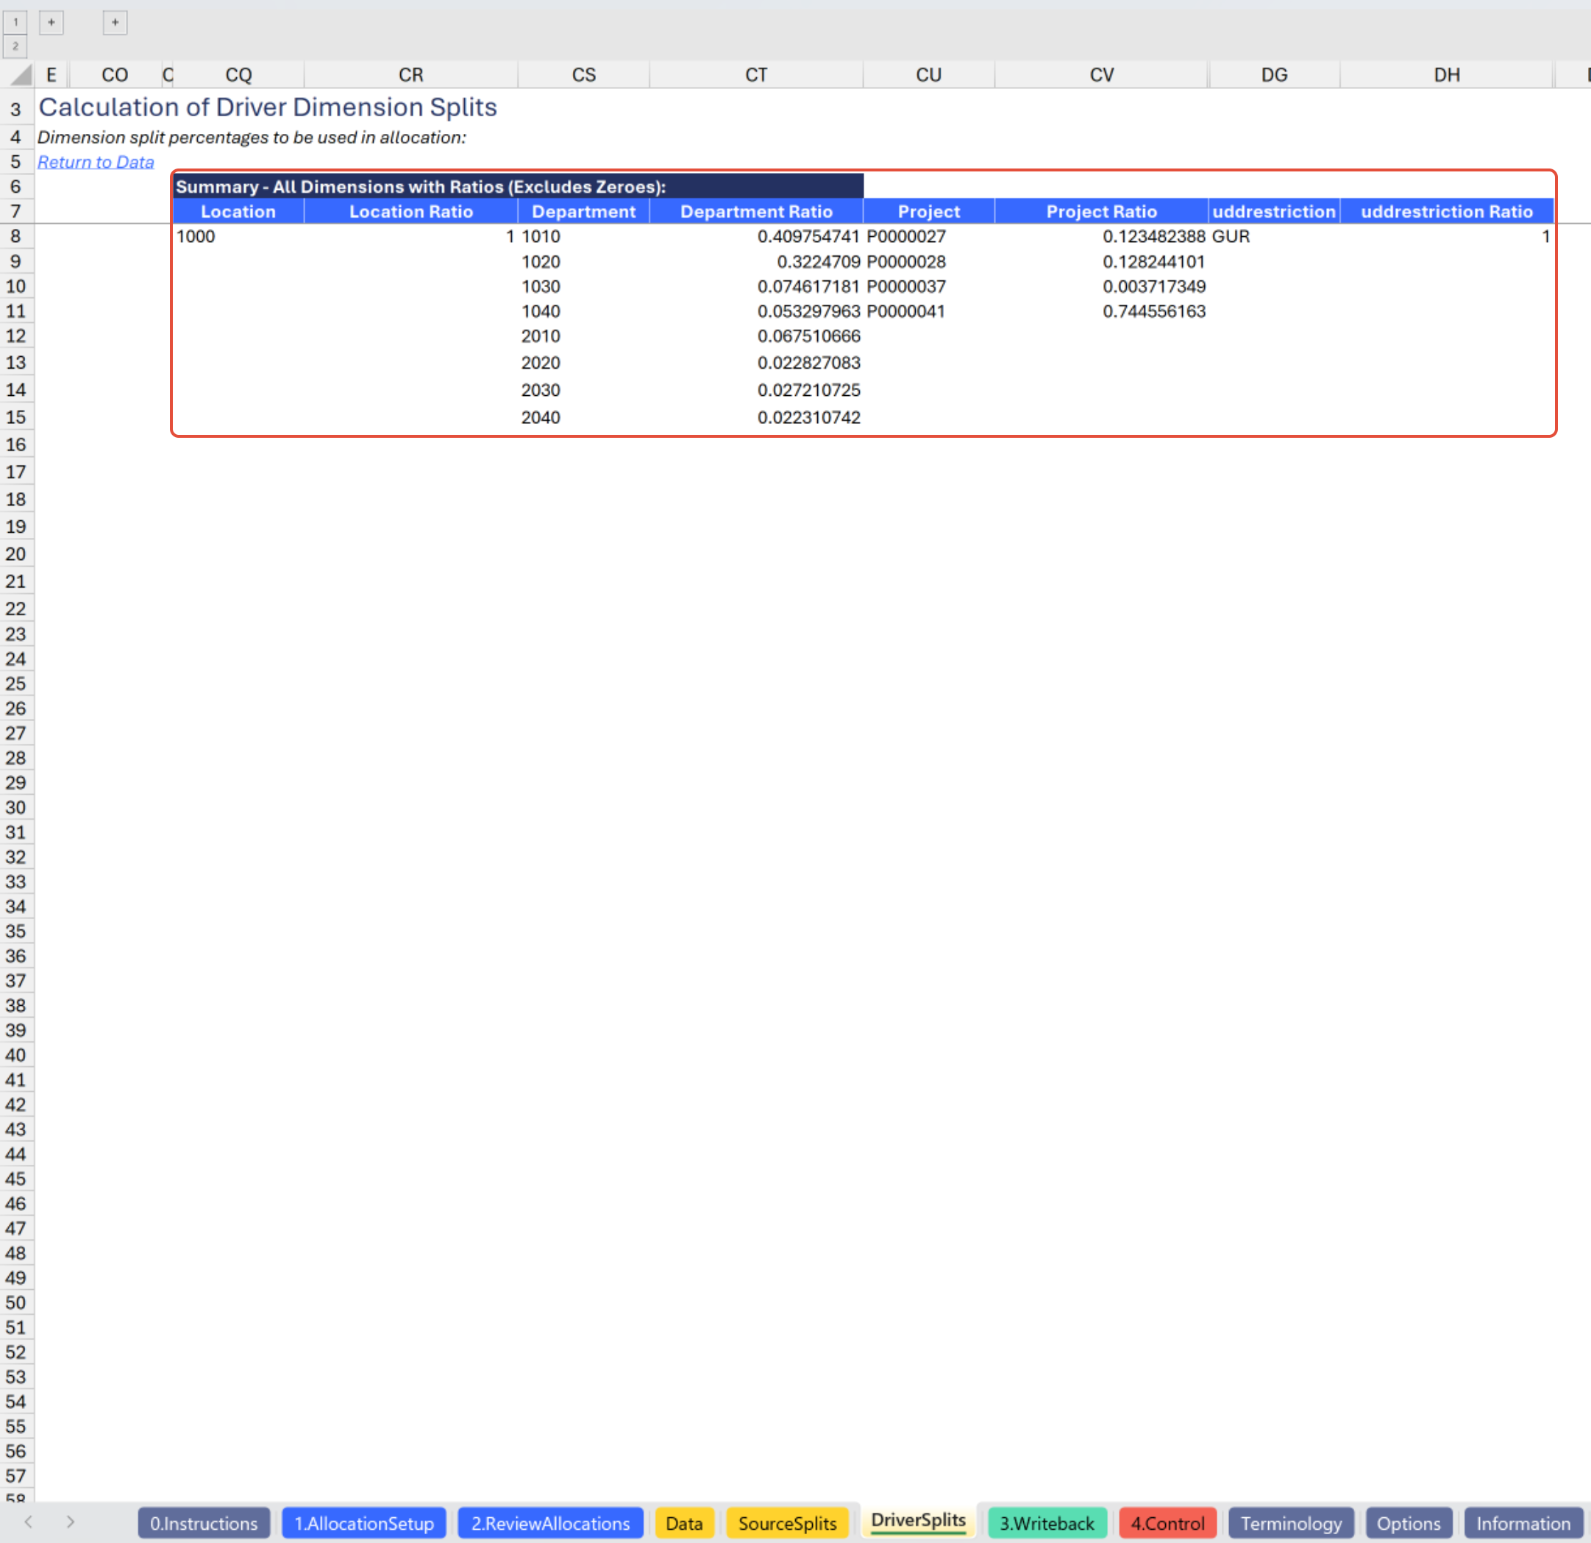Switch to 3.Writeback green tab
The image size is (1591, 1543).
pos(1047,1522)
